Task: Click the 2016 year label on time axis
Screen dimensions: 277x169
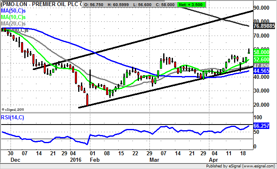Action: [76, 160]
